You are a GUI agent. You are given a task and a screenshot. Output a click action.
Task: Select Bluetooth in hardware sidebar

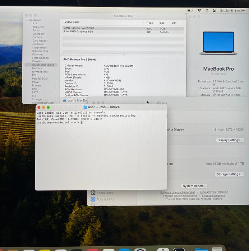coord(38,34)
